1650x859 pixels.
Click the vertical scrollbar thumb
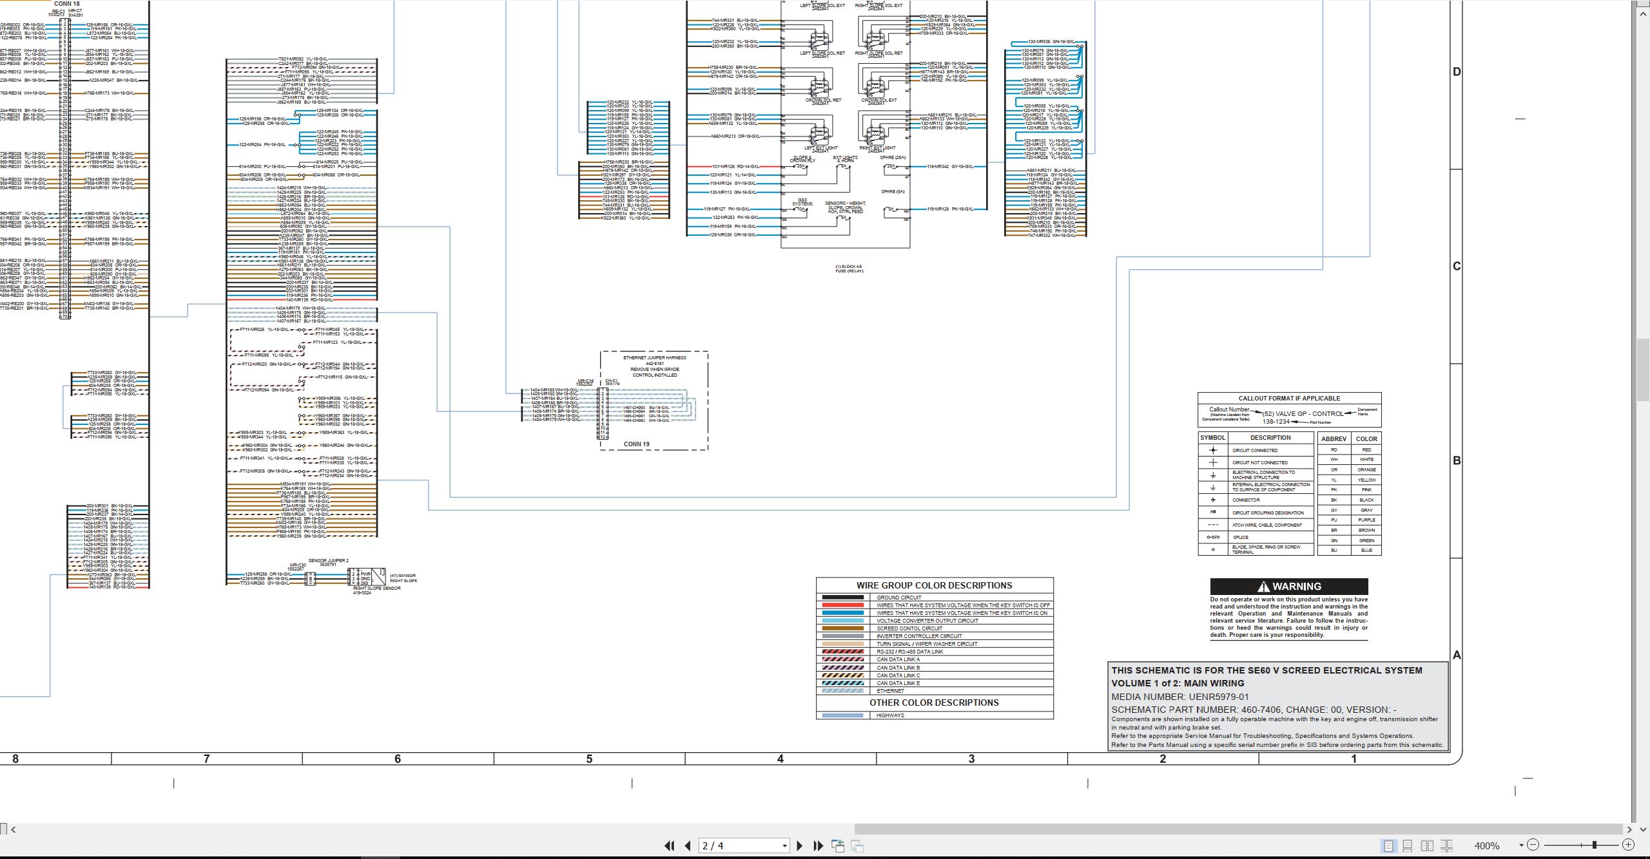pyautogui.click(x=1643, y=369)
